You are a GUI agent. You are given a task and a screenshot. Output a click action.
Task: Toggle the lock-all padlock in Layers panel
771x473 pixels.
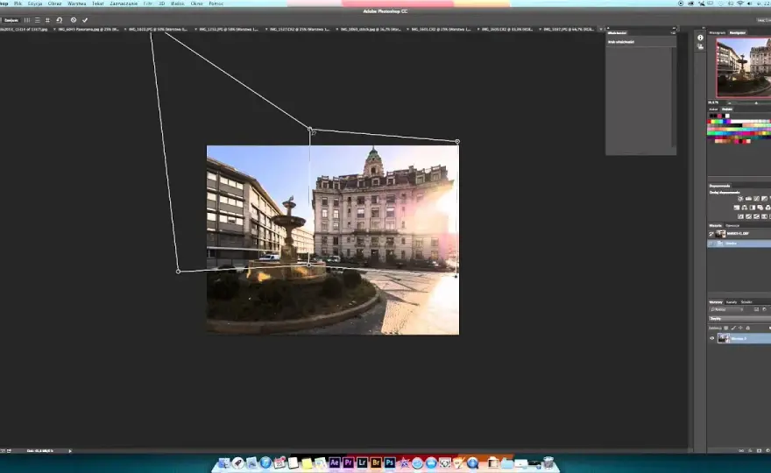748,328
